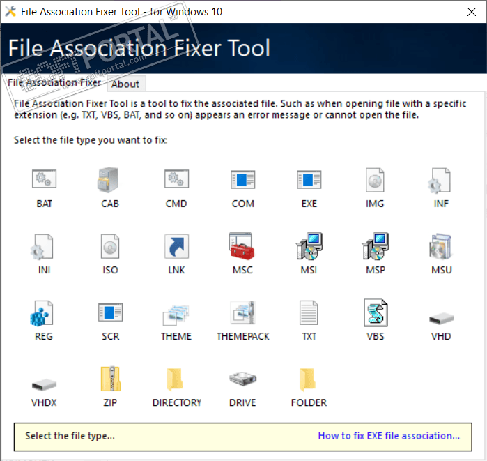The image size is (487, 461).
Task: Pick the CMD file type icon
Action: coord(177,179)
